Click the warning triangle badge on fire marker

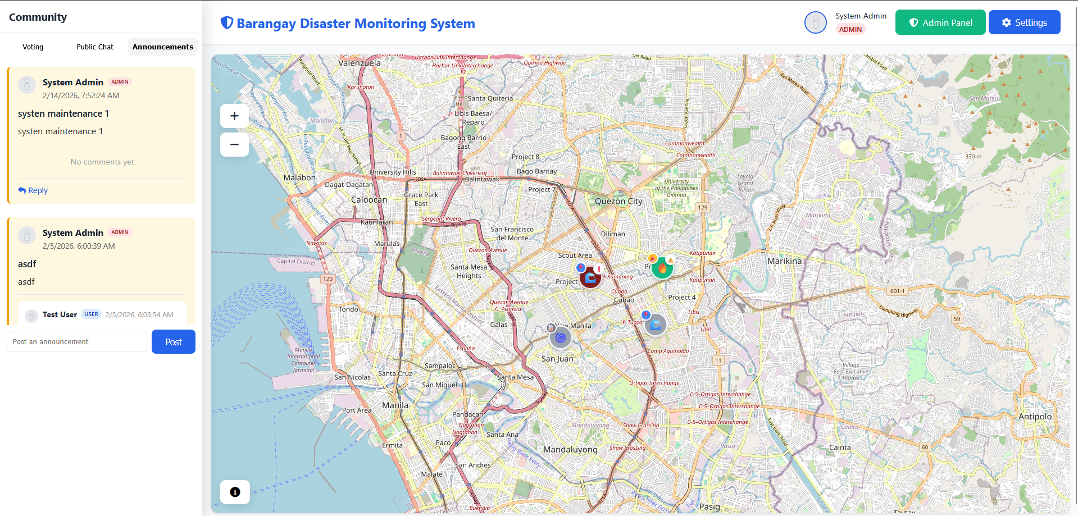coord(671,259)
